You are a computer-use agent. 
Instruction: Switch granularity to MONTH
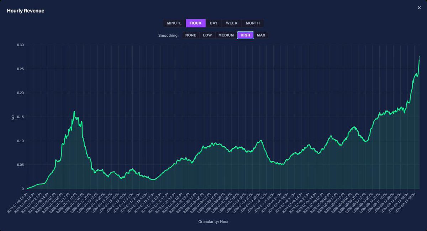tap(253, 23)
